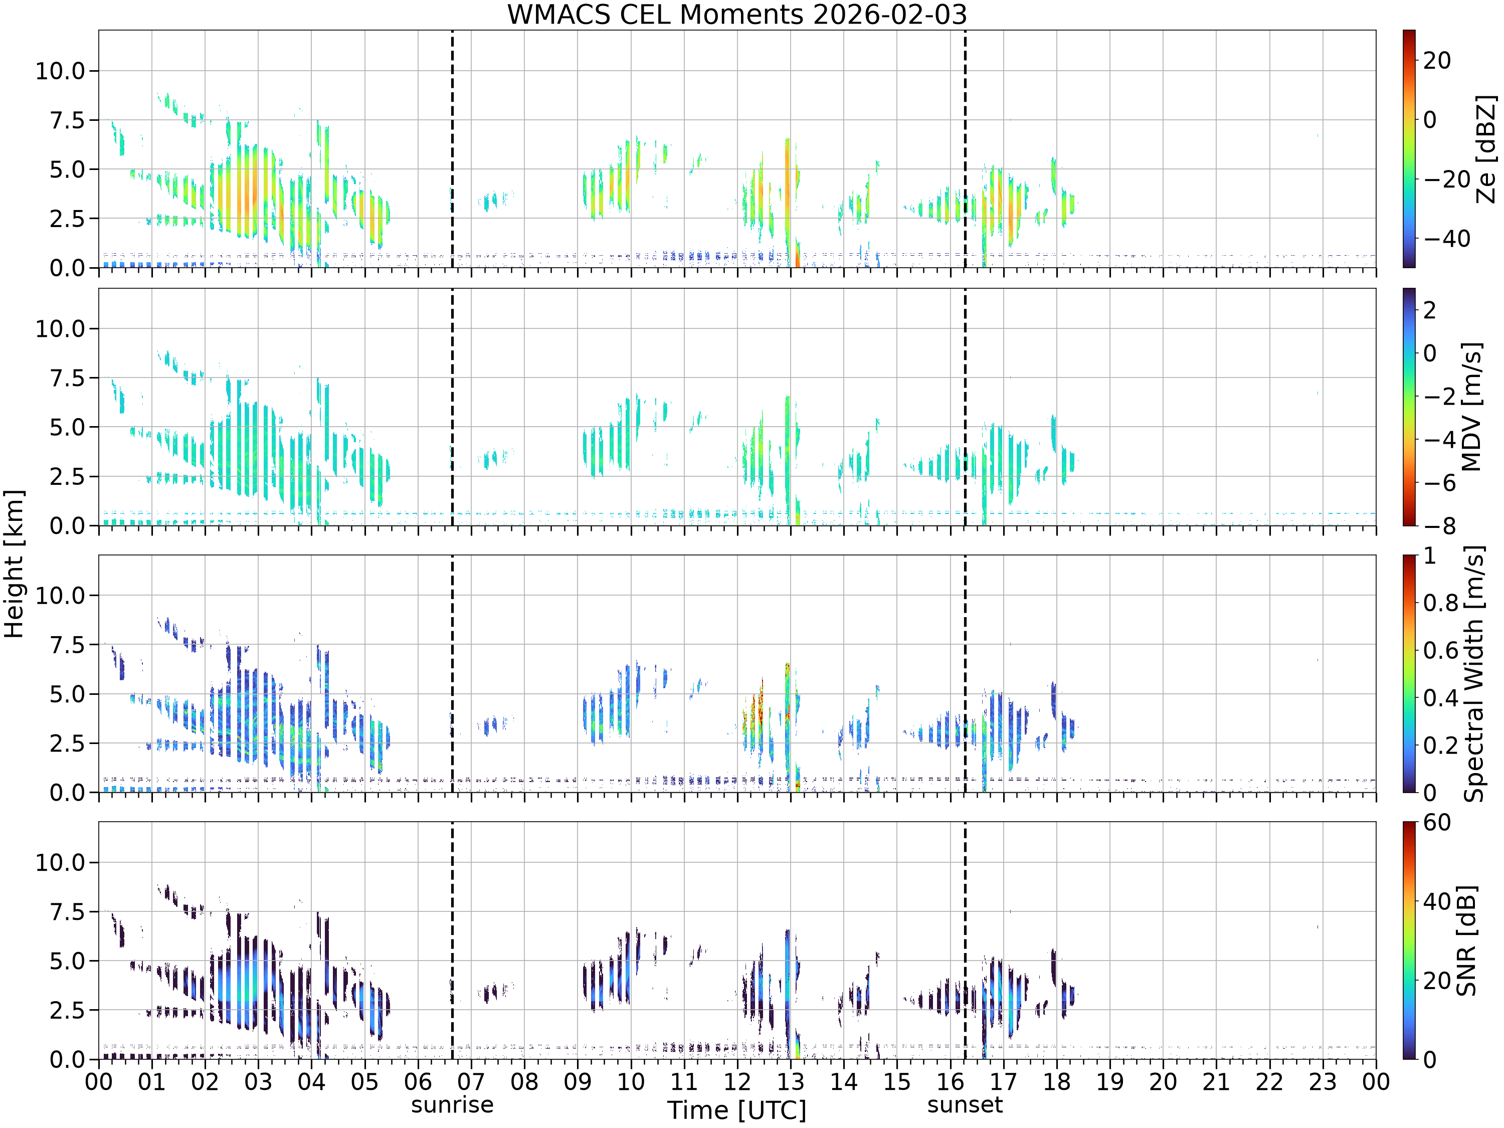Click the 03 hour tick label
The height and width of the screenshot is (1128, 1504).
[258, 1082]
